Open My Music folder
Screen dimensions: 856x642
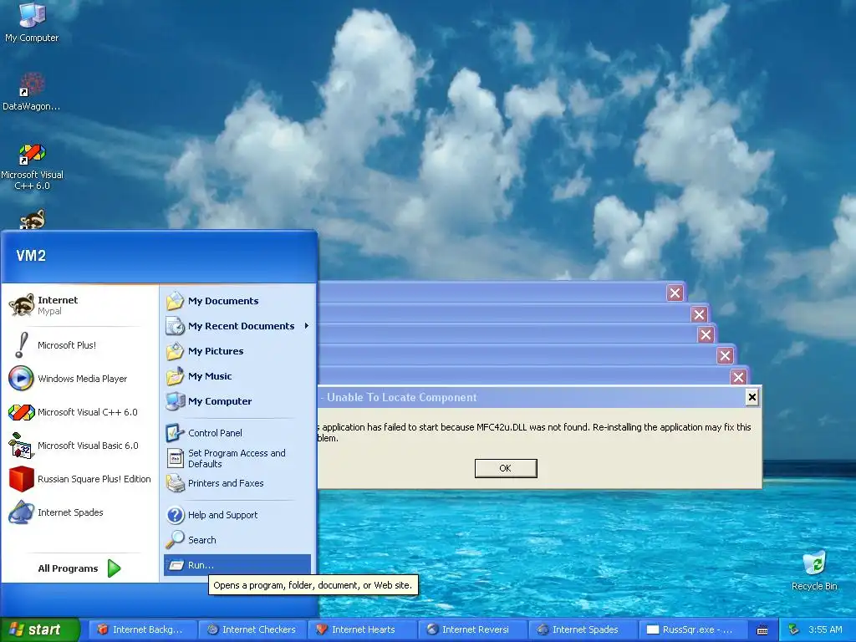click(237, 376)
